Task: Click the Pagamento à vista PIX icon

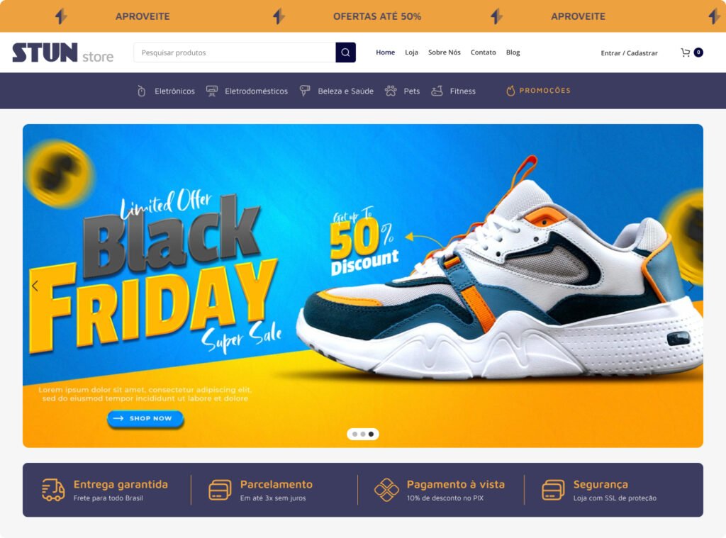Action: click(x=386, y=490)
